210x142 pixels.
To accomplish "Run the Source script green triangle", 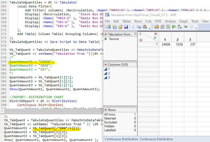I will 106,39.
